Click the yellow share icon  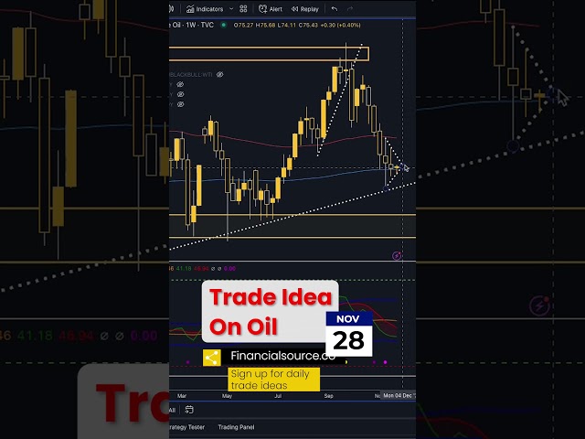211,358
